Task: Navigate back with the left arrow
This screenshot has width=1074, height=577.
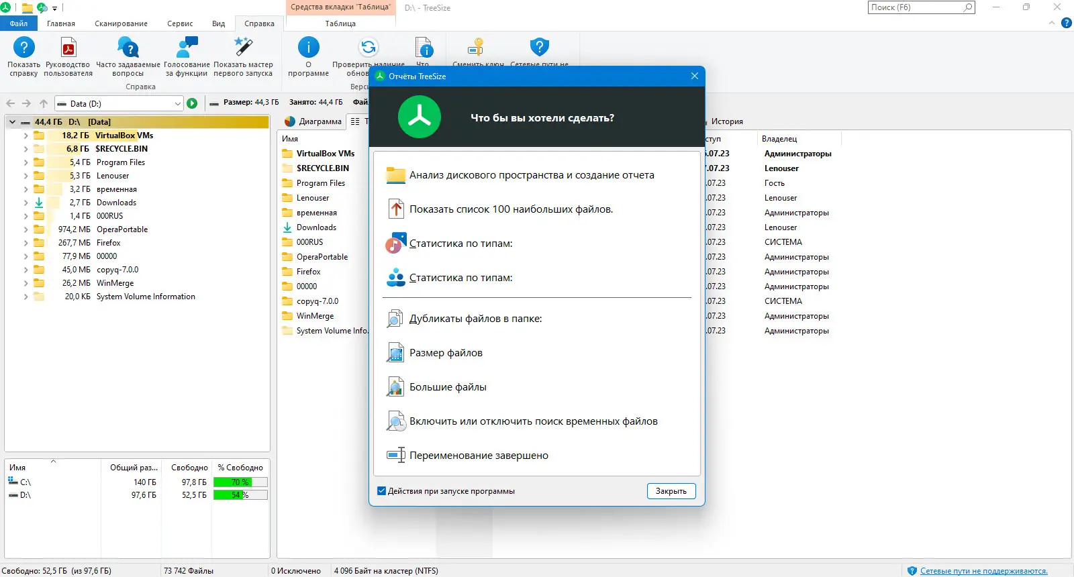Action: point(11,103)
